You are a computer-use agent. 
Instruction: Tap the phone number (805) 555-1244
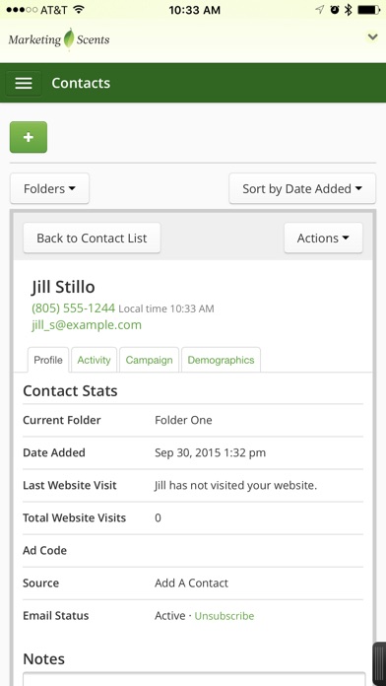tap(74, 309)
